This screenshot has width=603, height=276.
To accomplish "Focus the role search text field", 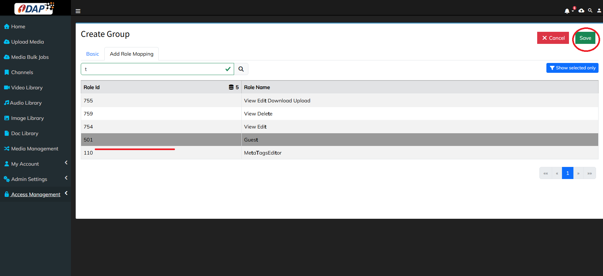I will click(153, 69).
